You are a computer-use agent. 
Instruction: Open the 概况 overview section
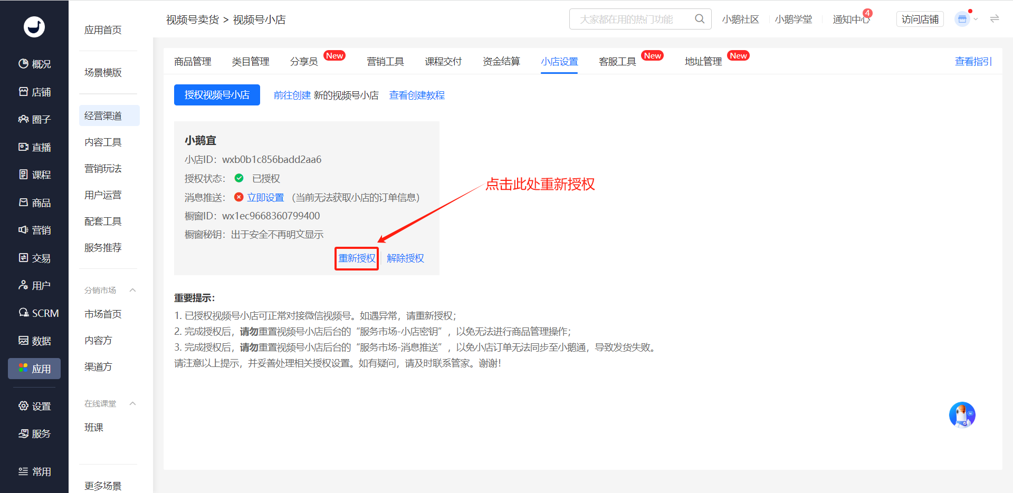click(34, 64)
